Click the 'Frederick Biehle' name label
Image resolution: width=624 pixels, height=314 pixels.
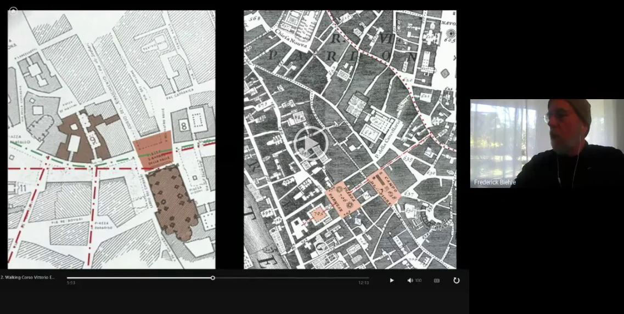tap(494, 182)
